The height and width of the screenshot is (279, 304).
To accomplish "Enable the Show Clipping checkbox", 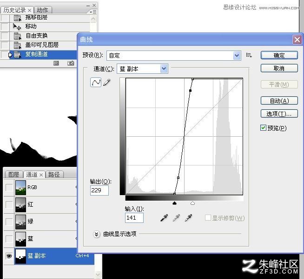I will [208, 218].
